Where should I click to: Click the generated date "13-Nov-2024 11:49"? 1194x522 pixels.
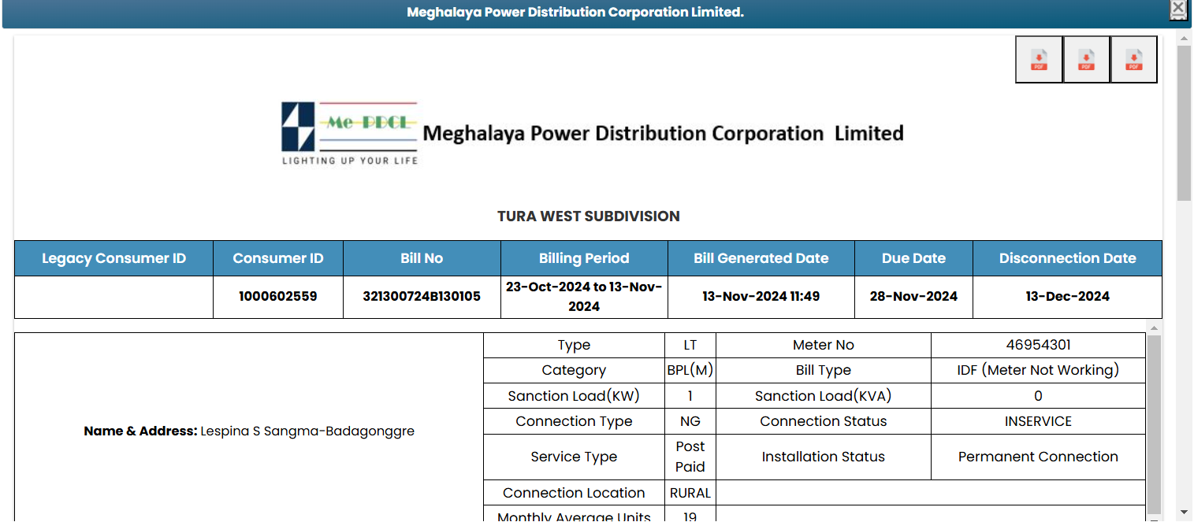click(x=761, y=297)
